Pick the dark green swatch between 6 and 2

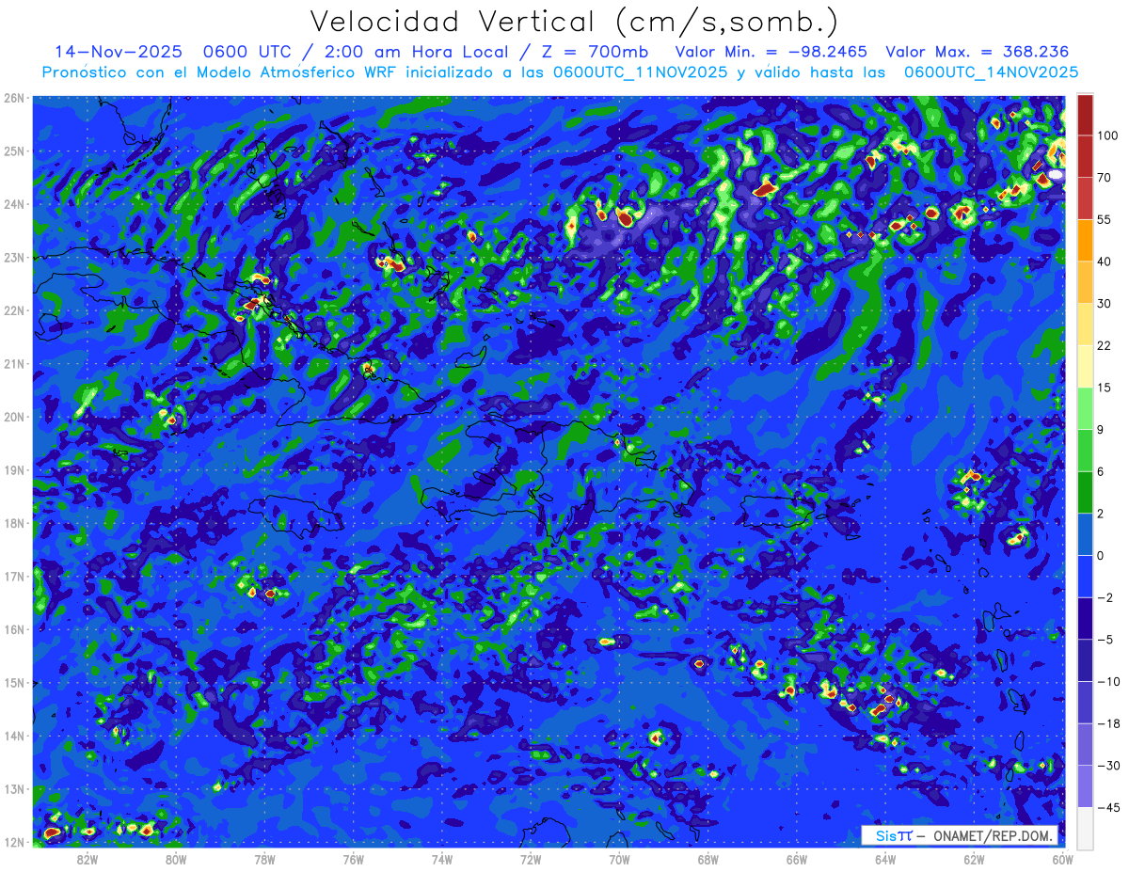pyautogui.click(x=1085, y=493)
